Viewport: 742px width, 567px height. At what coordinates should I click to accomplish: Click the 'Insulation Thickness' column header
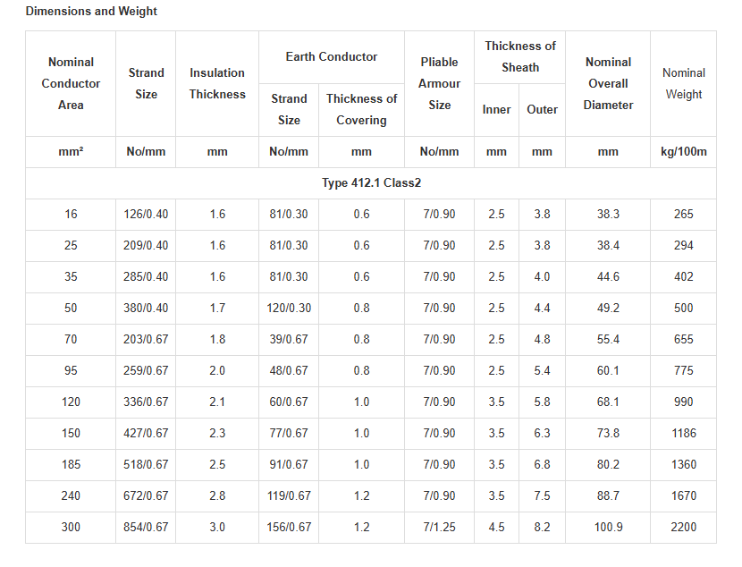pyautogui.click(x=217, y=84)
